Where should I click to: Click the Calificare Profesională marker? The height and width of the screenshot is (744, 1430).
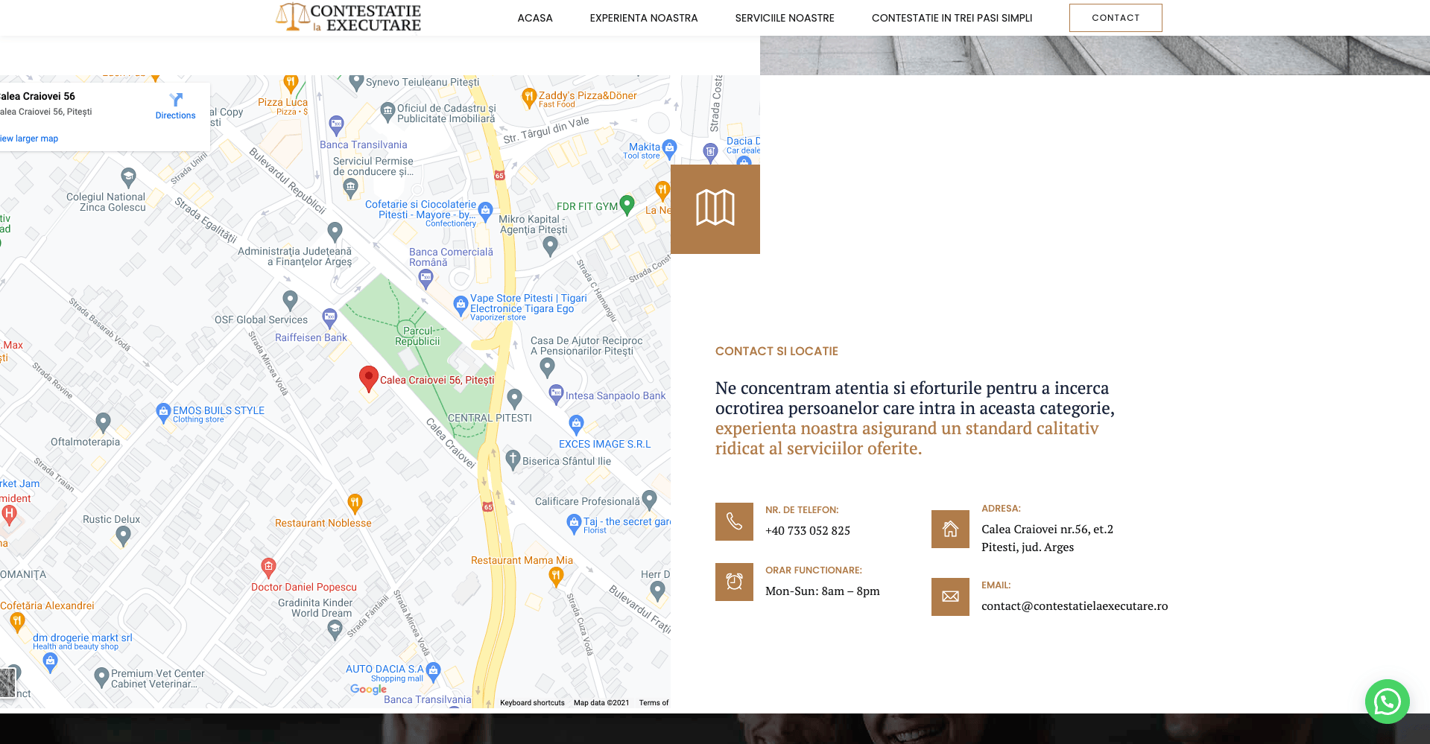[650, 499]
